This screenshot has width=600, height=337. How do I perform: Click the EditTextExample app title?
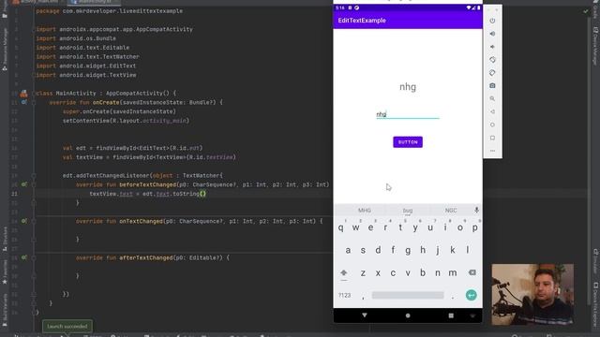362,21
